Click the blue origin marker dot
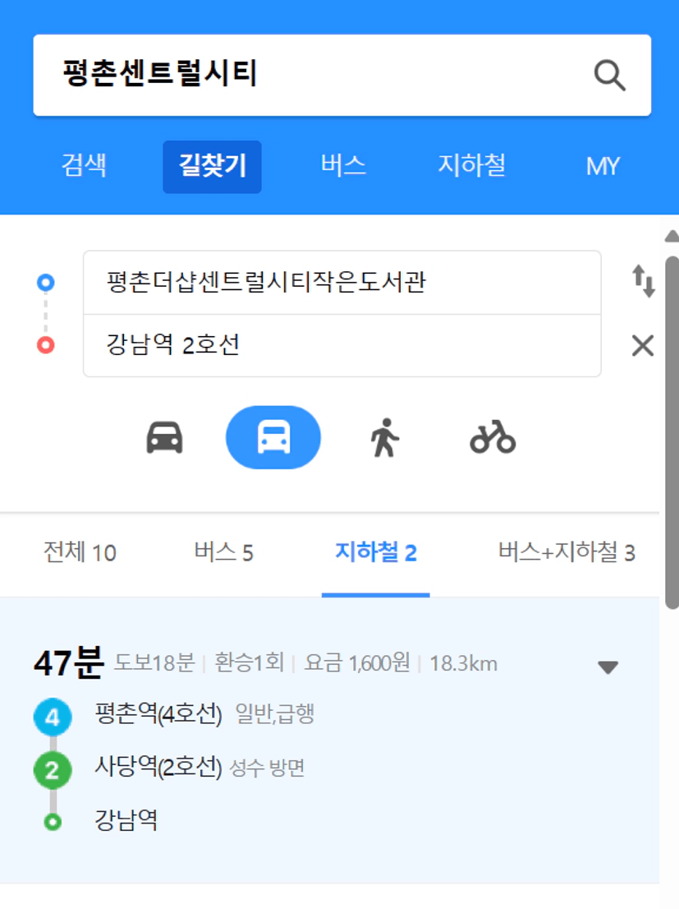The image size is (679, 909). tap(46, 283)
